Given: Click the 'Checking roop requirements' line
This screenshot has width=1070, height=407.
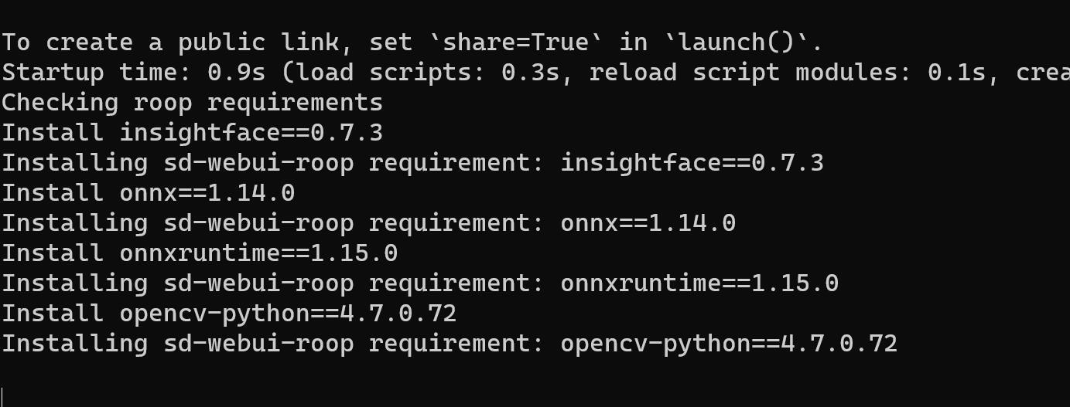Looking at the screenshot, I should pyautogui.click(x=192, y=103).
